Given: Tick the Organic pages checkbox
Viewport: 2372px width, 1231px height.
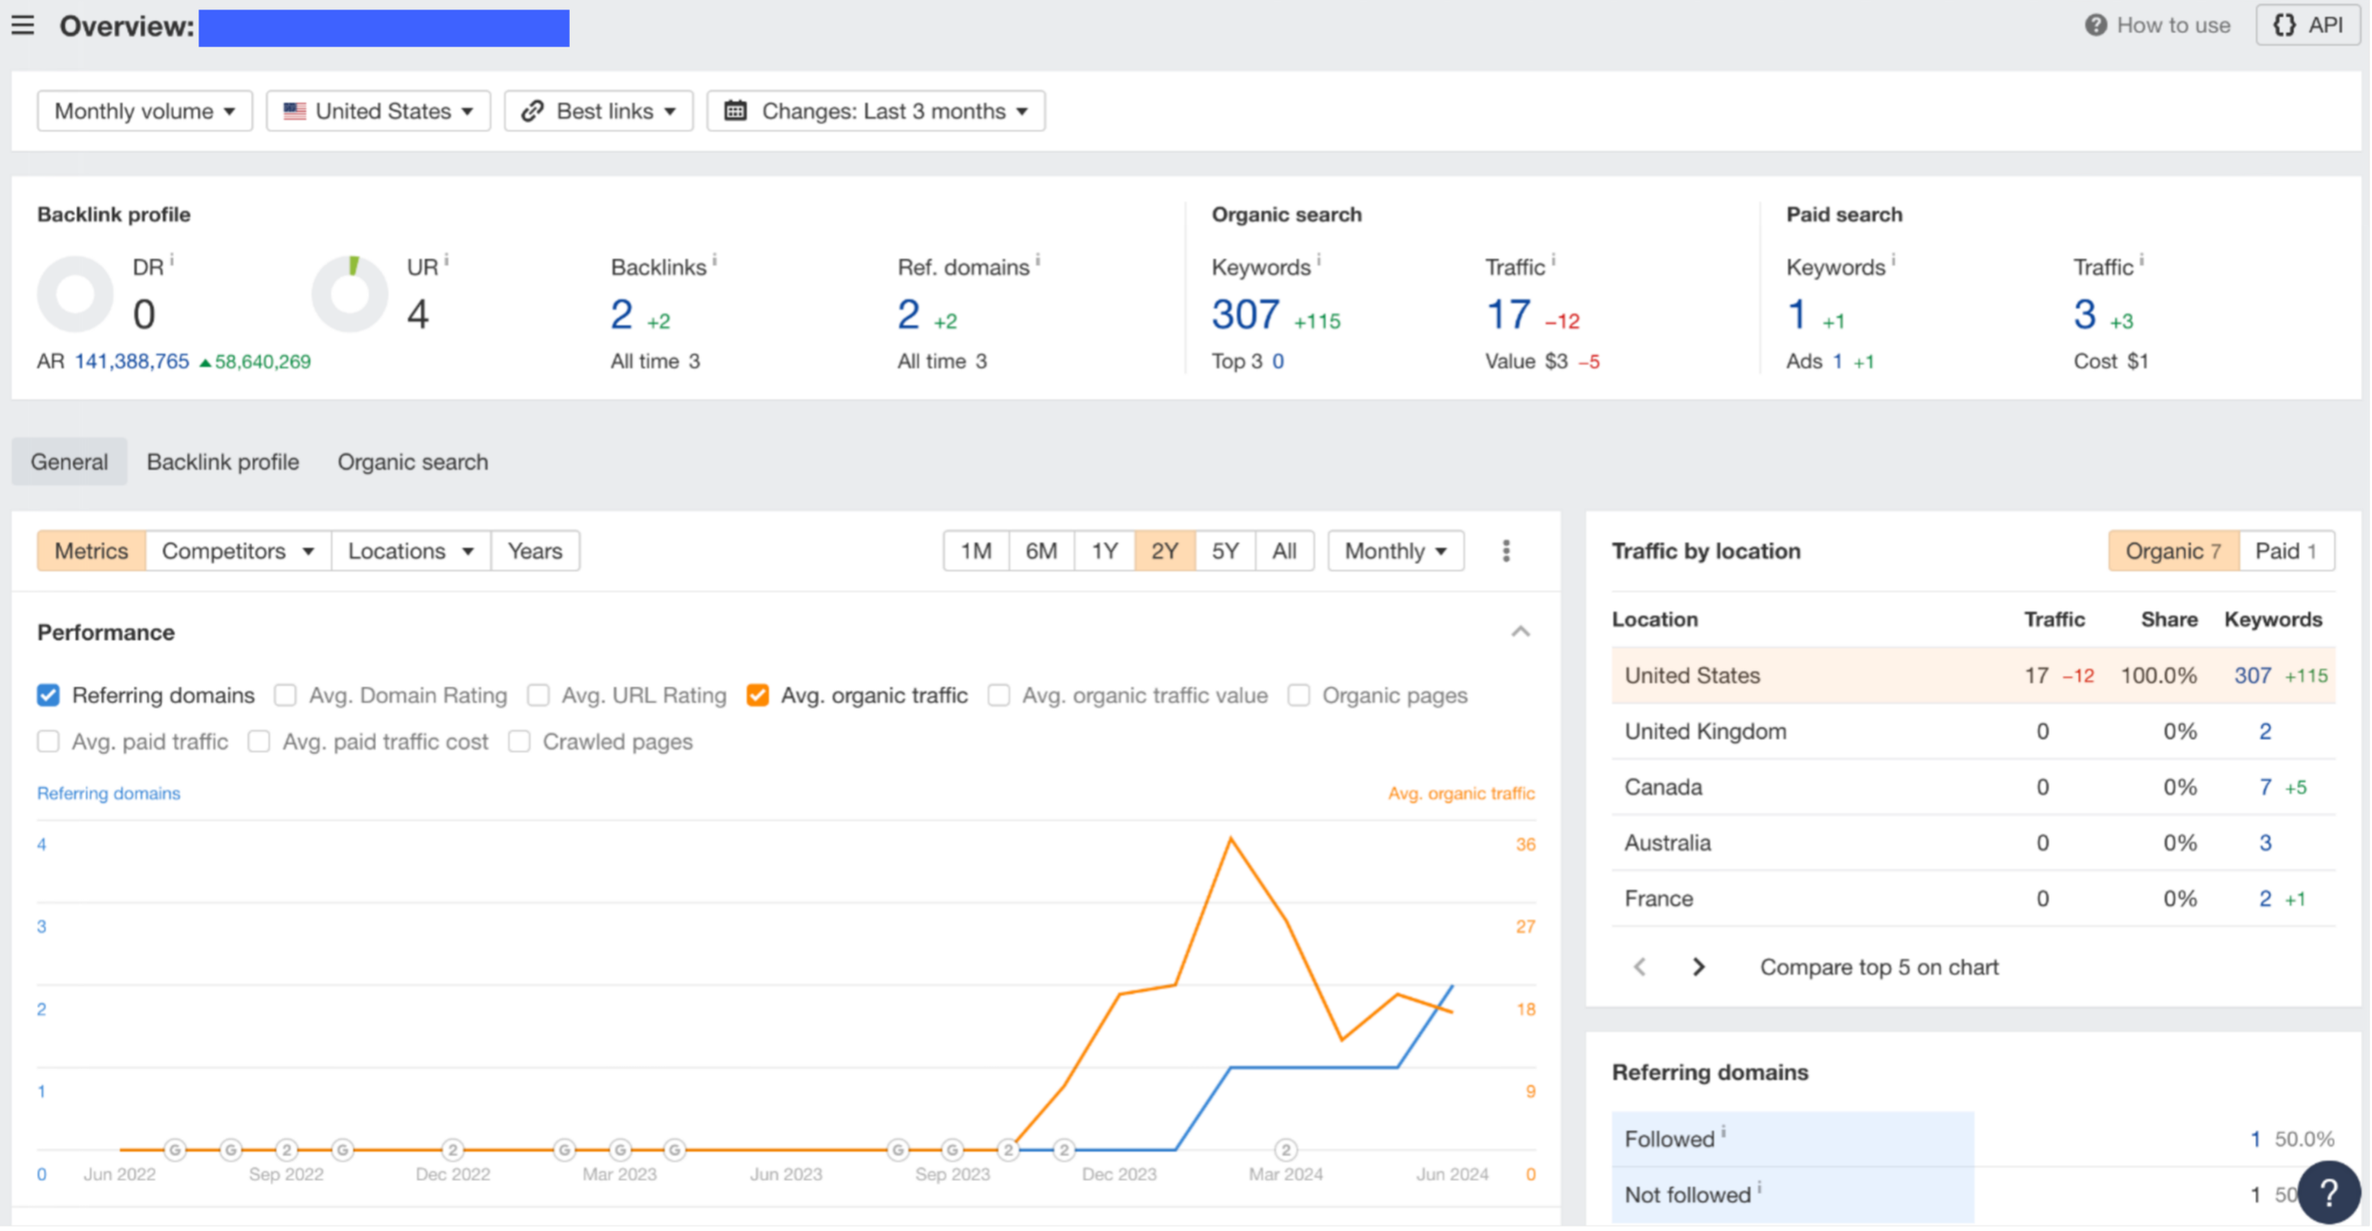Looking at the screenshot, I should point(1298,696).
